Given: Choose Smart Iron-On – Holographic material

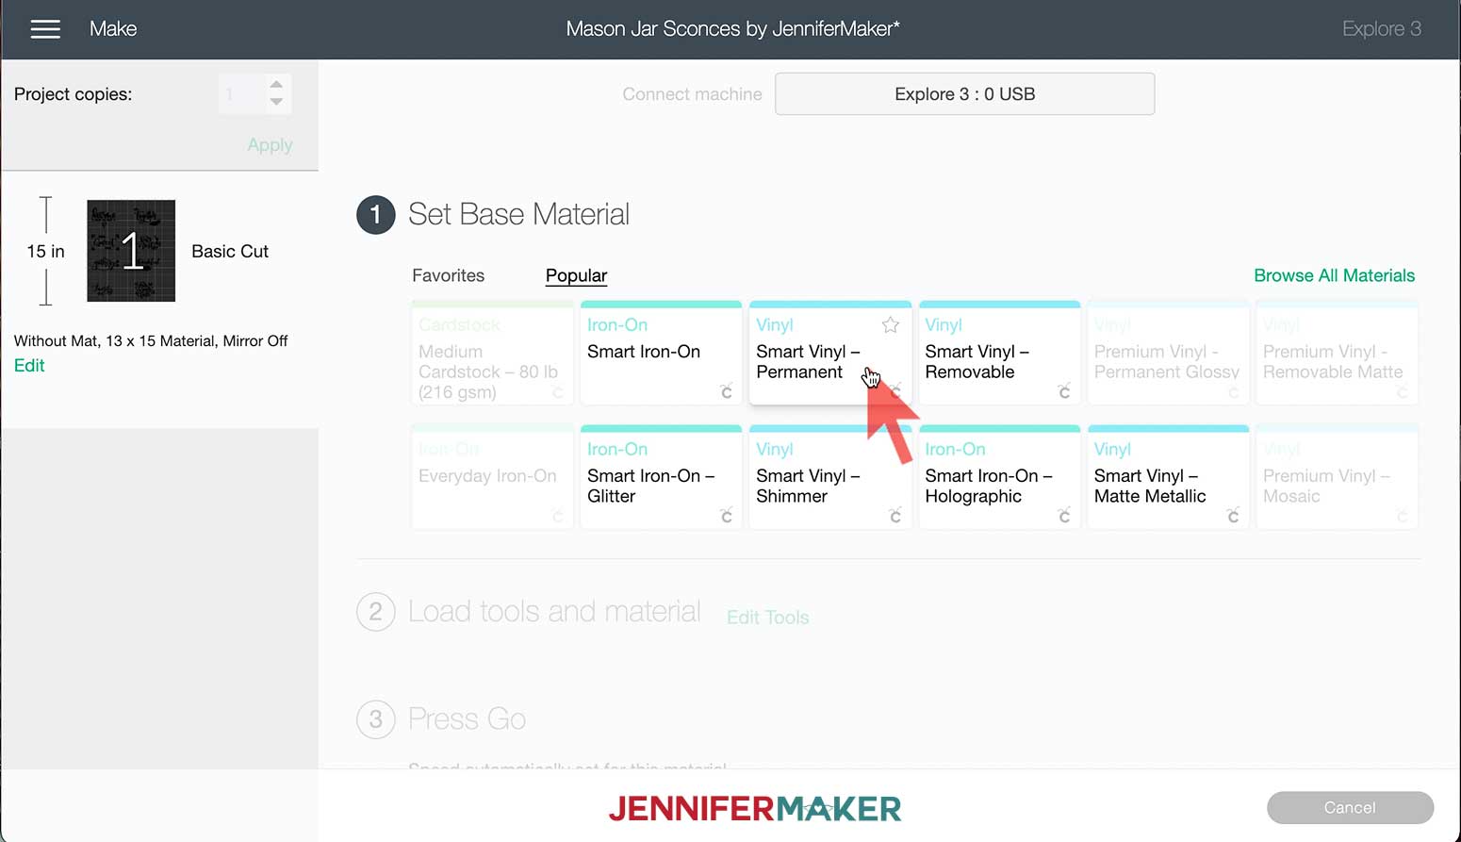Looking at the screenshot, I should (x=999, y=477).
